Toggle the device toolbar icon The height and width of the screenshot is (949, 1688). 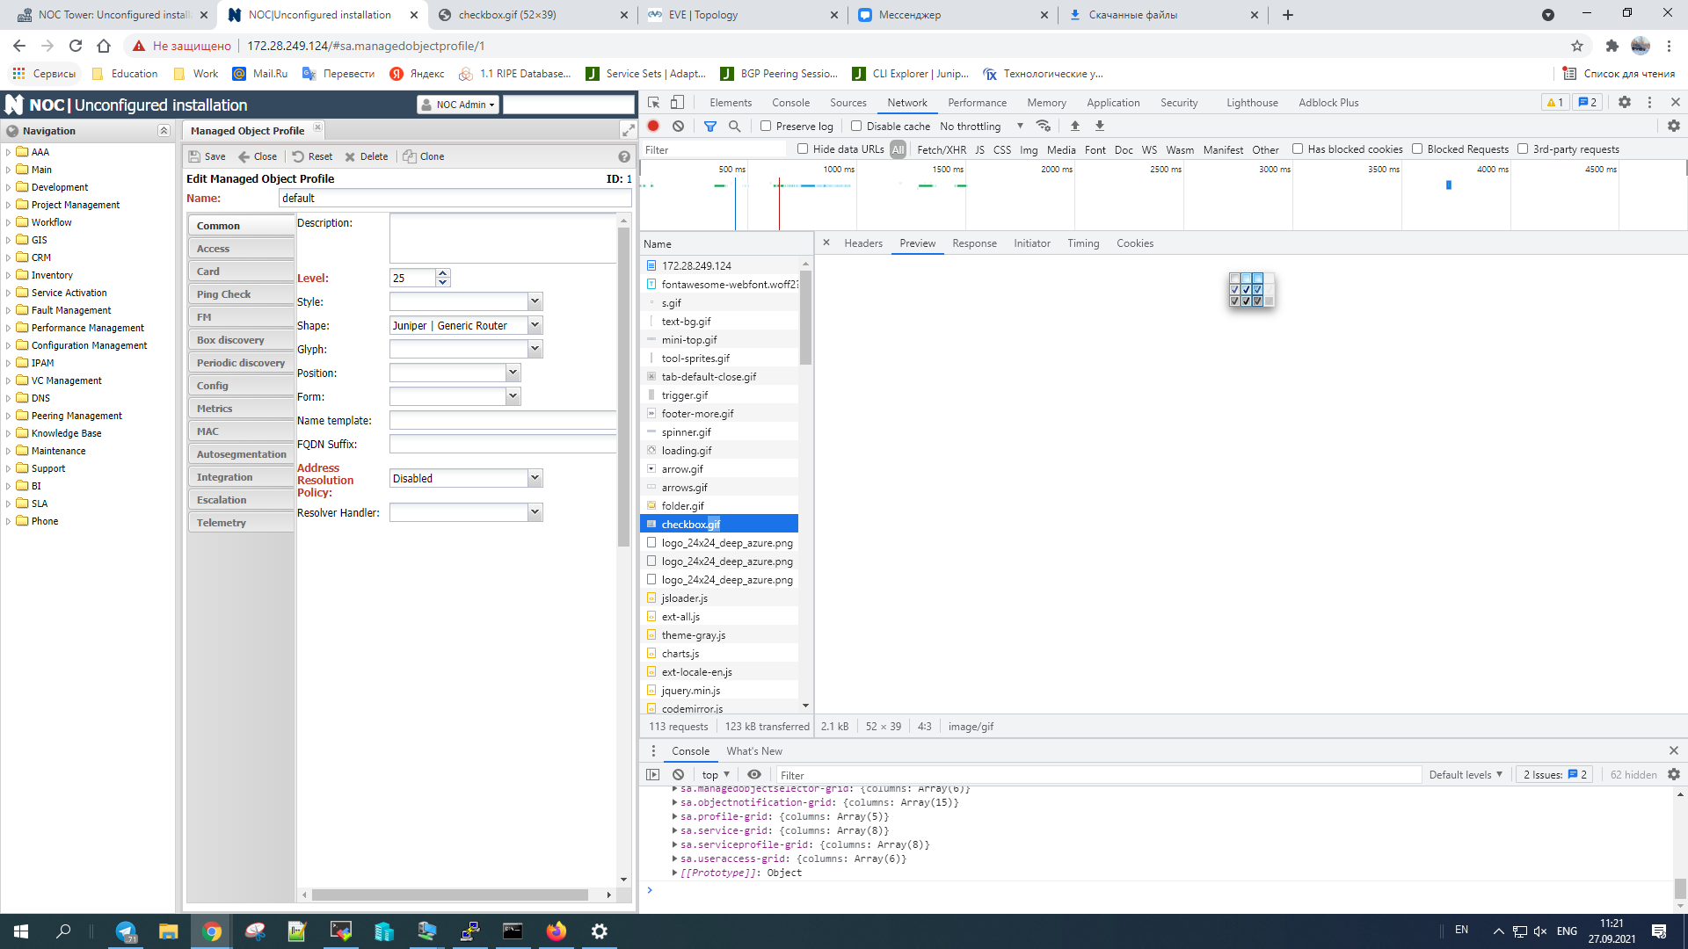click(x=677, y=103)
